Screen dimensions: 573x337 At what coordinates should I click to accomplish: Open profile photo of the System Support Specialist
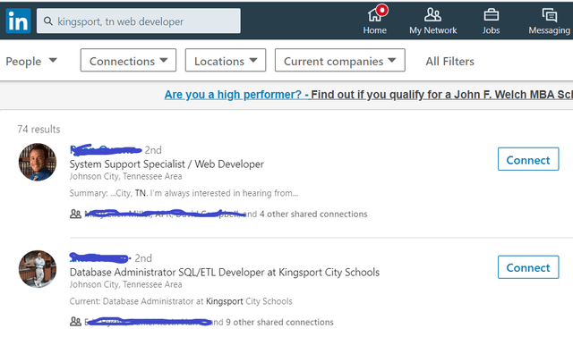click(38, 162)
